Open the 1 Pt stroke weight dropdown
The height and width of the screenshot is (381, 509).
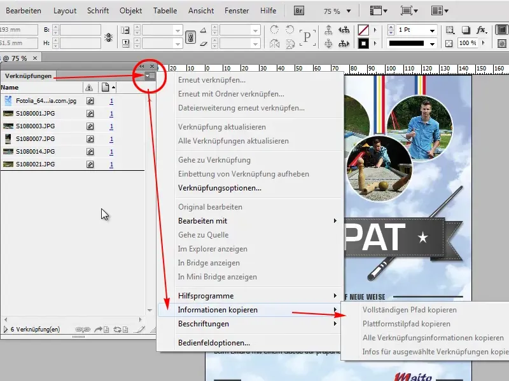point(433,30)
